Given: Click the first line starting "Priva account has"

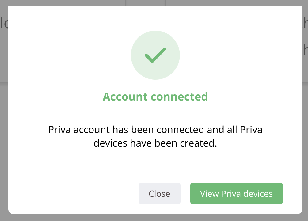Looking at the screenshot, I should (x=155, y=130).
